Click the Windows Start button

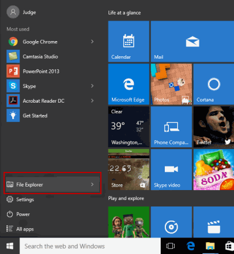[x=10, y=246]
